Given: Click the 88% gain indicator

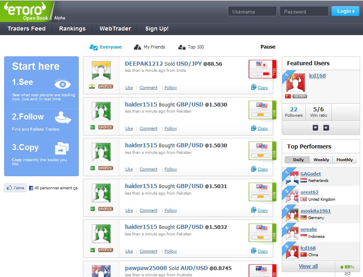Looking at the screenshot, I should point(347,267).
